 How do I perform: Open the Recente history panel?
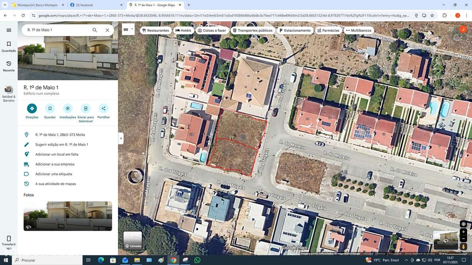[9, 67]
